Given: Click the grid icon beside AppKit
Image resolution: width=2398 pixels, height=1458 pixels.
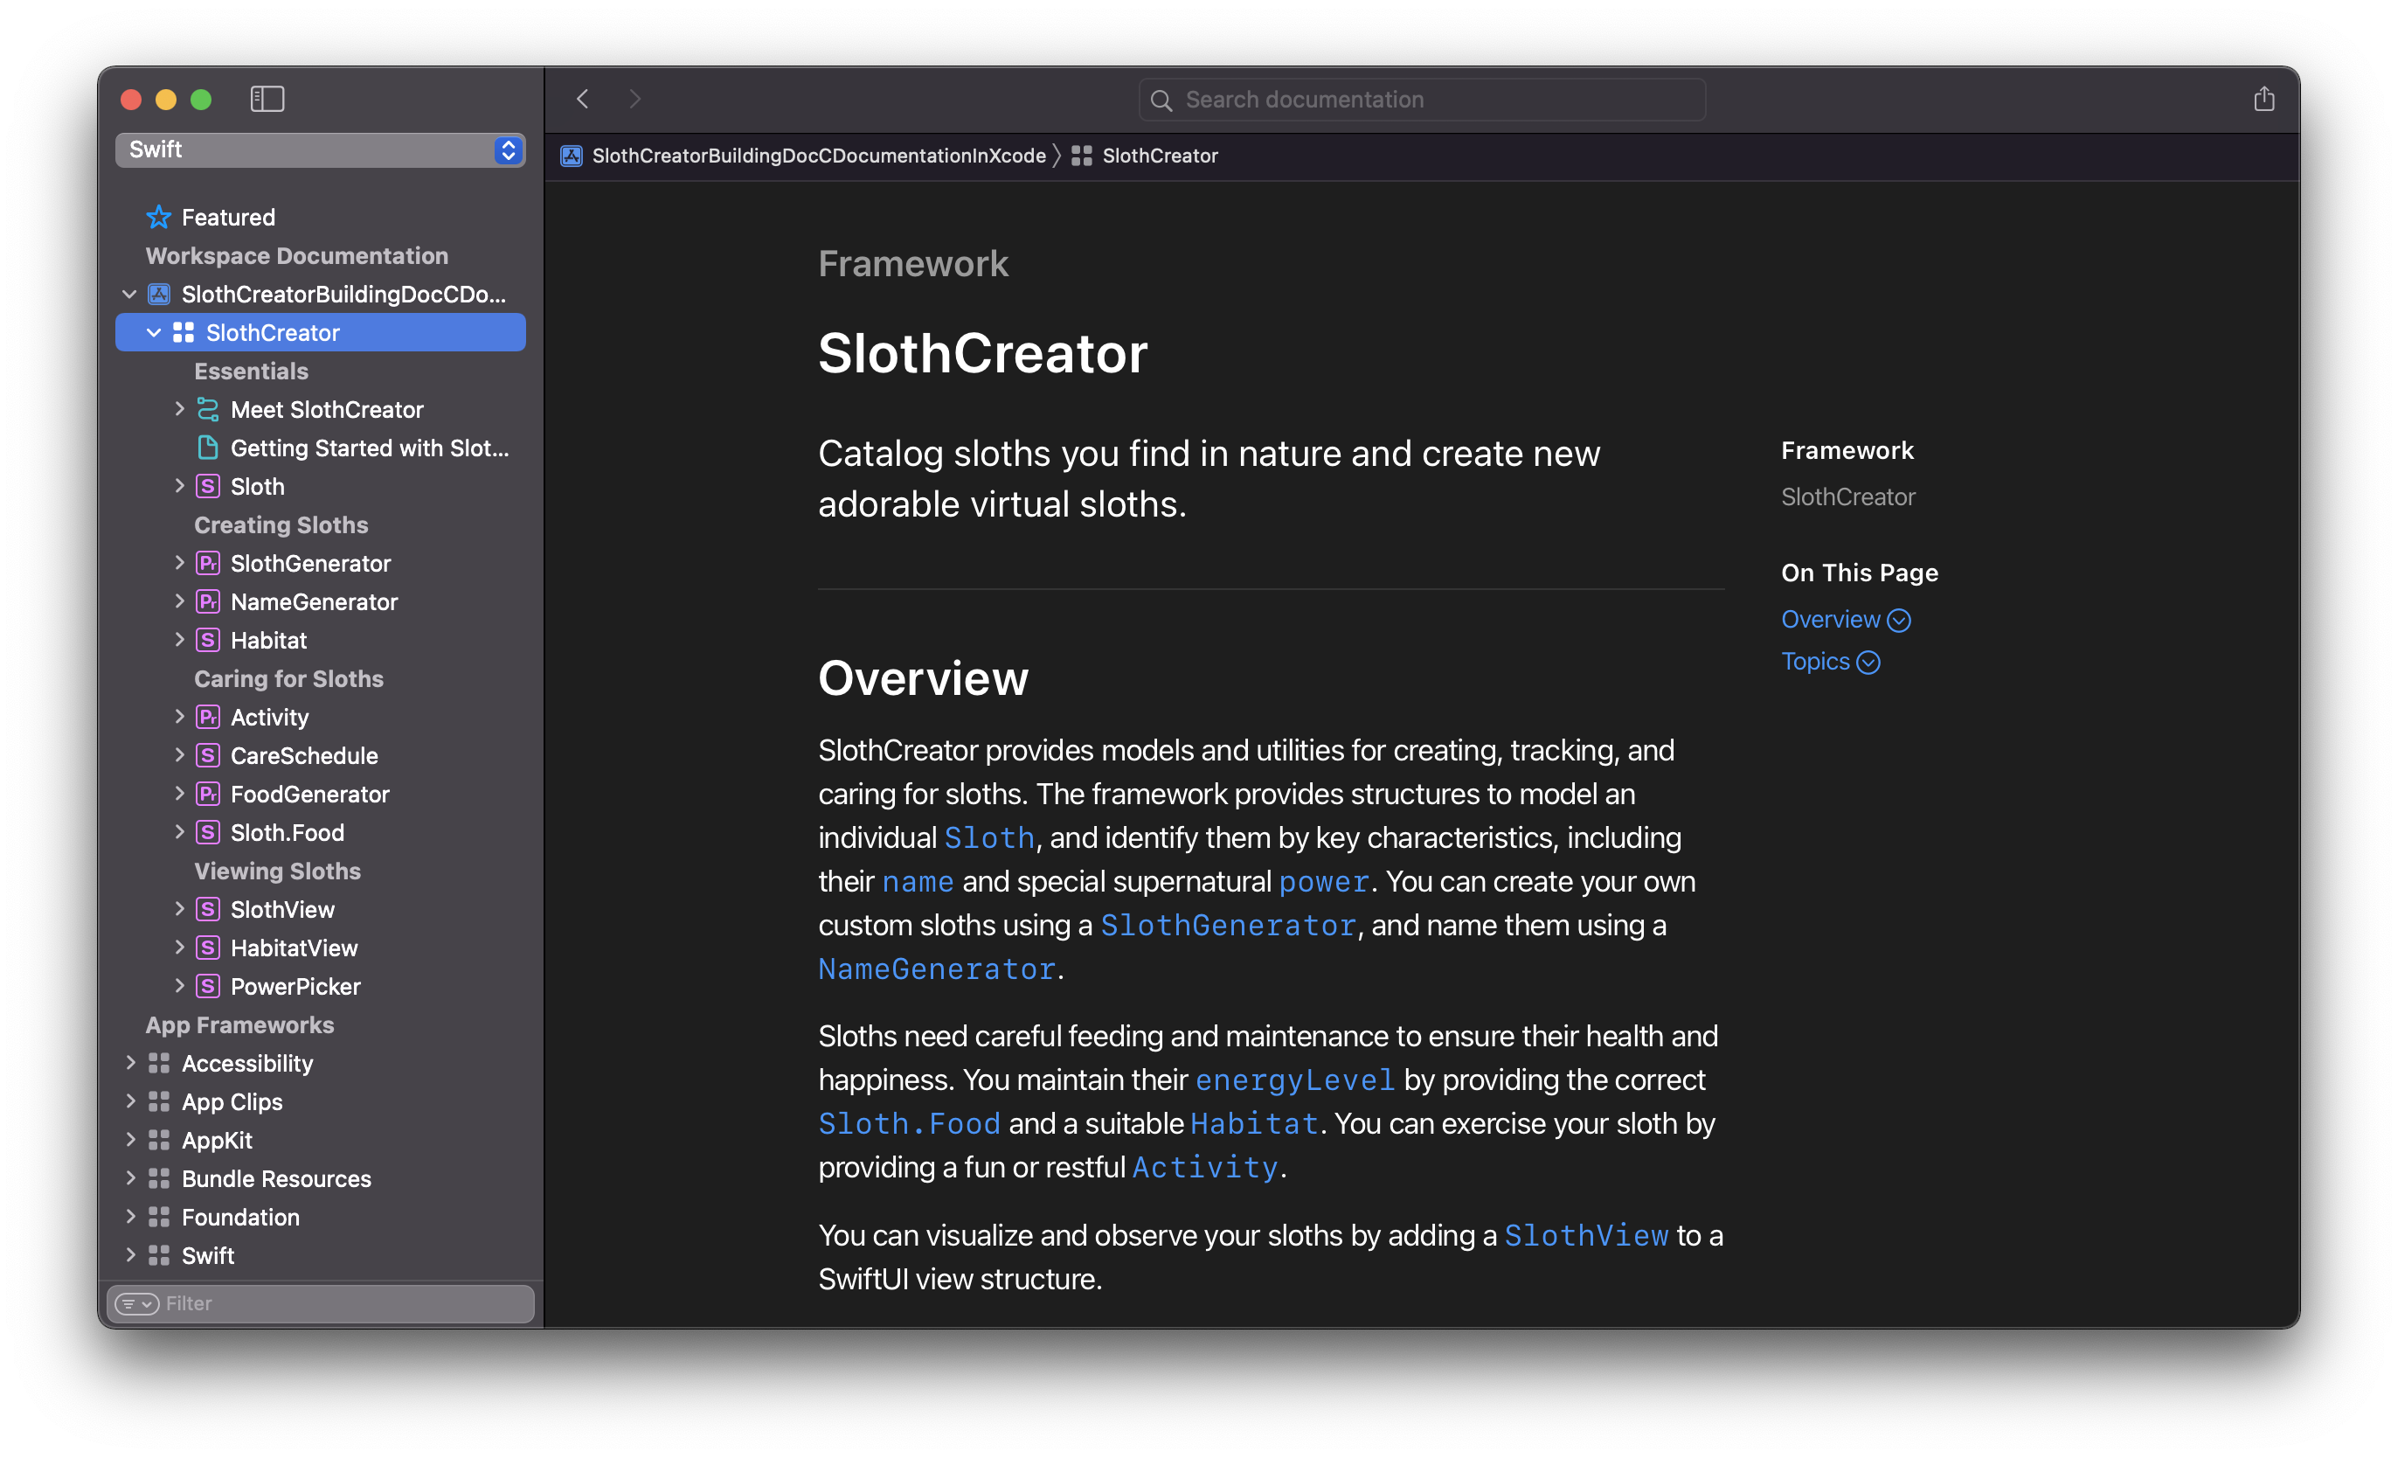Looking at the screenshot, I should pyautogui.click(x=159, y=1140).
